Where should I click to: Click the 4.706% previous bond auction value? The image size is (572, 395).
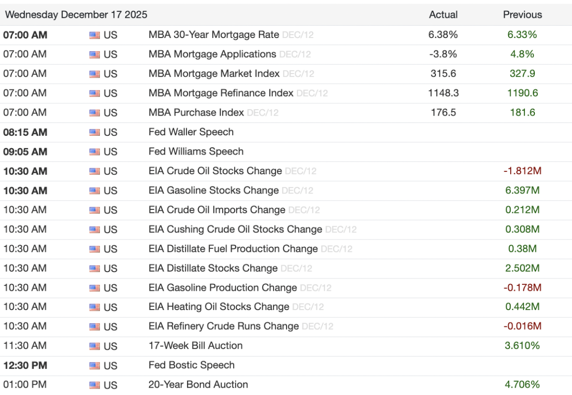(522, 385)
